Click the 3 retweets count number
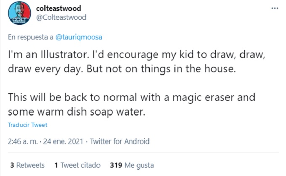The height and width of the screenshot is (176, 286). tap(12, 165)
